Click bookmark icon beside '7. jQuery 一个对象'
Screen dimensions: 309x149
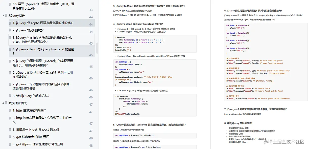point(10,84)
